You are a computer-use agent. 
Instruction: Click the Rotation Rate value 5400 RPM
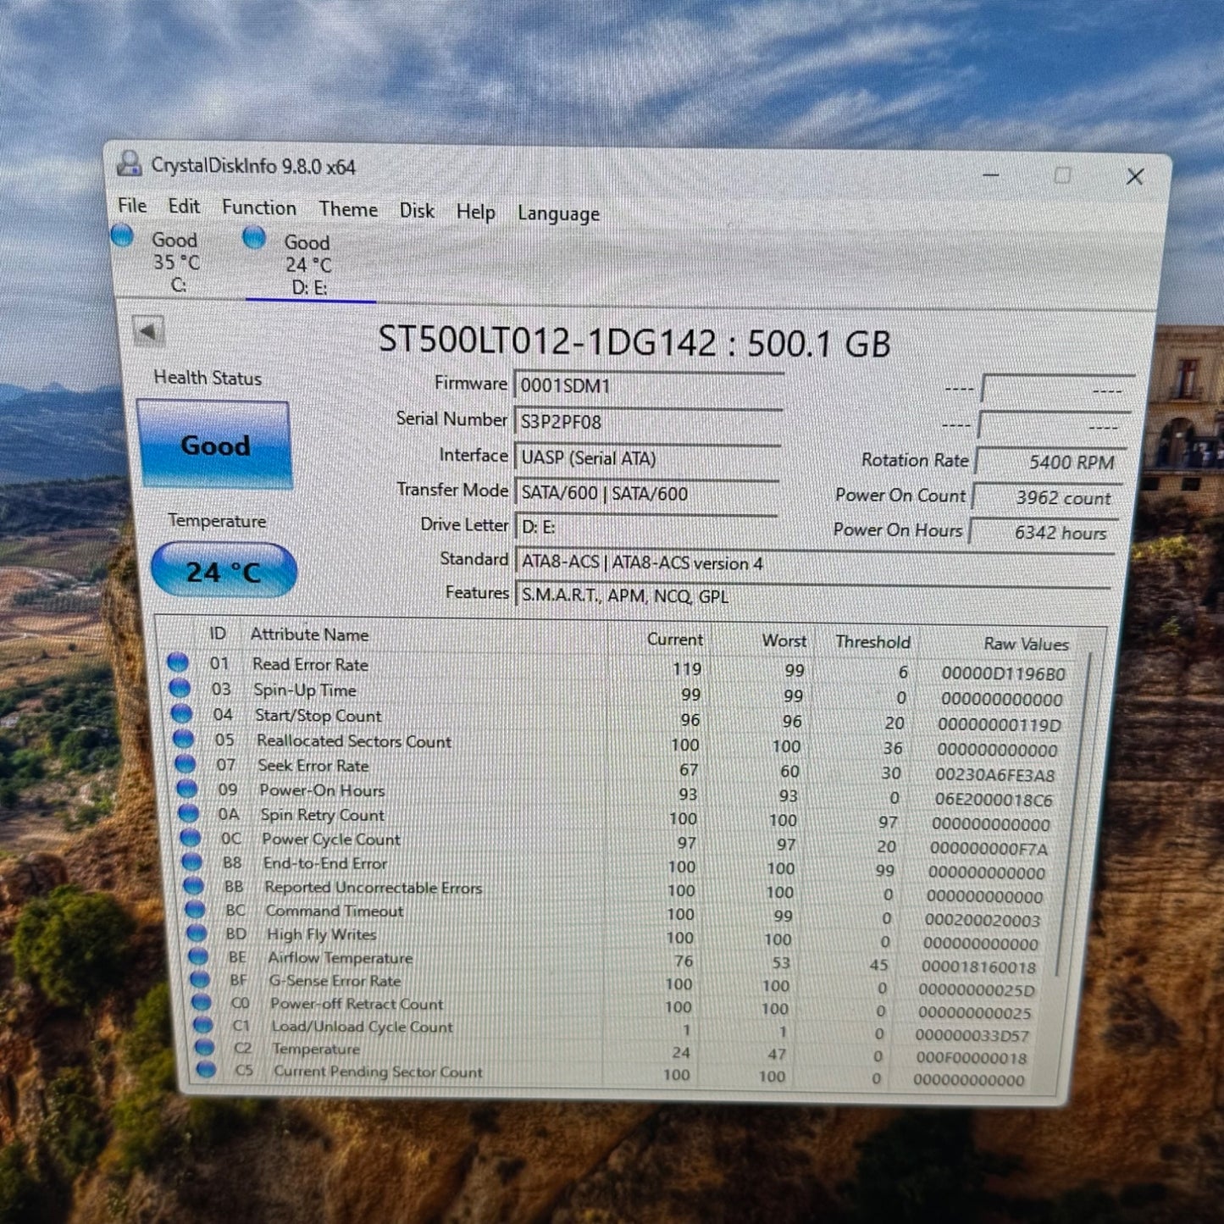[1051, 462]
